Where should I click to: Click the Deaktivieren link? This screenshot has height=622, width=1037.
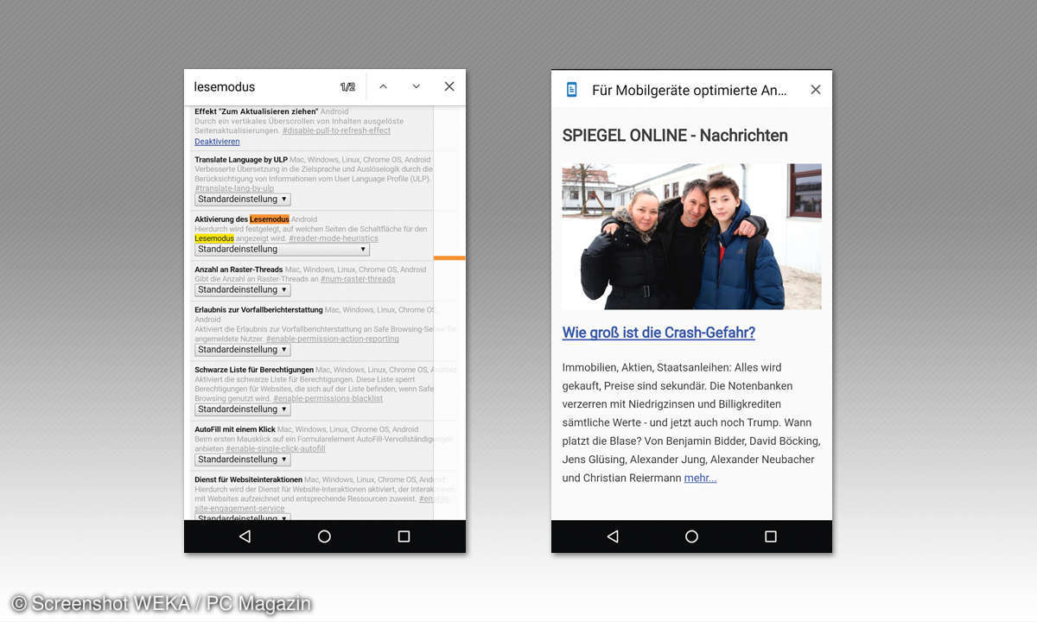pyautogui.click(x=217, y=142)
